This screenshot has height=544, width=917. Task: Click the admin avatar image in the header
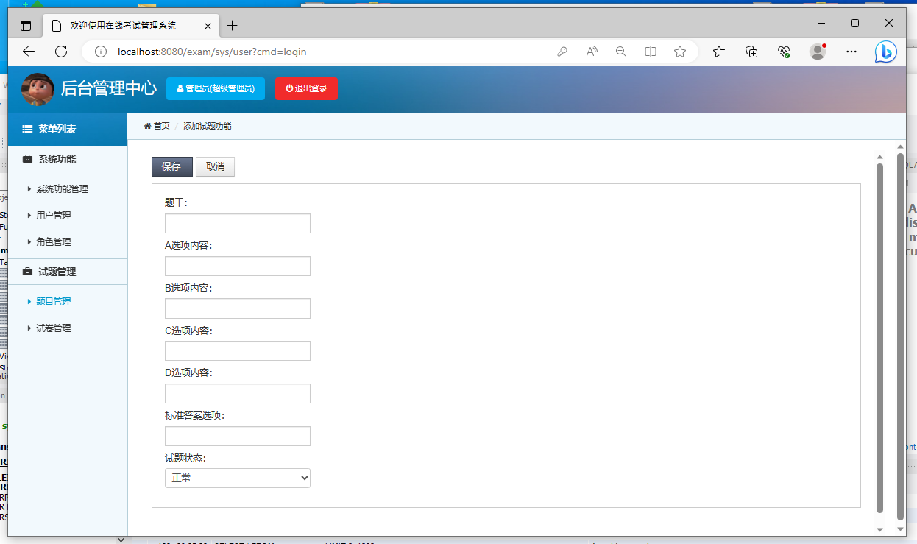pos(37,89)
